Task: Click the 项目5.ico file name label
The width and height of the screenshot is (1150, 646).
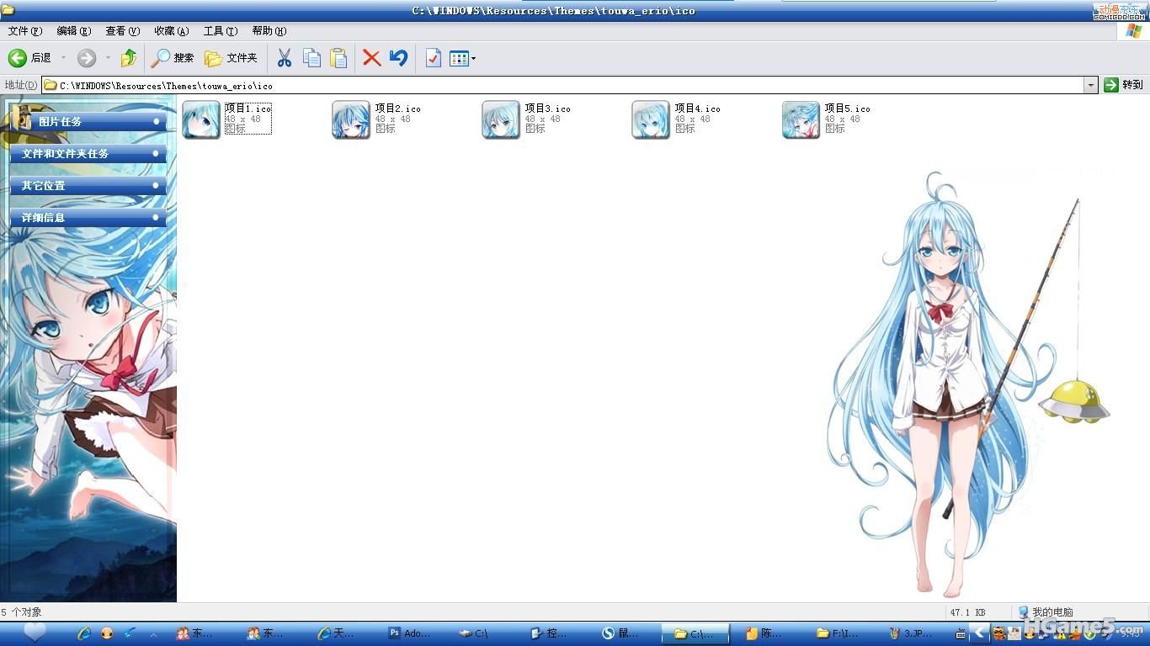Action: [x=847, y=109]
